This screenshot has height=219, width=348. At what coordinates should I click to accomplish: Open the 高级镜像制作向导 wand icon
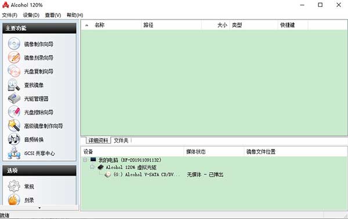pyautogui.click(x=14, y=126)
